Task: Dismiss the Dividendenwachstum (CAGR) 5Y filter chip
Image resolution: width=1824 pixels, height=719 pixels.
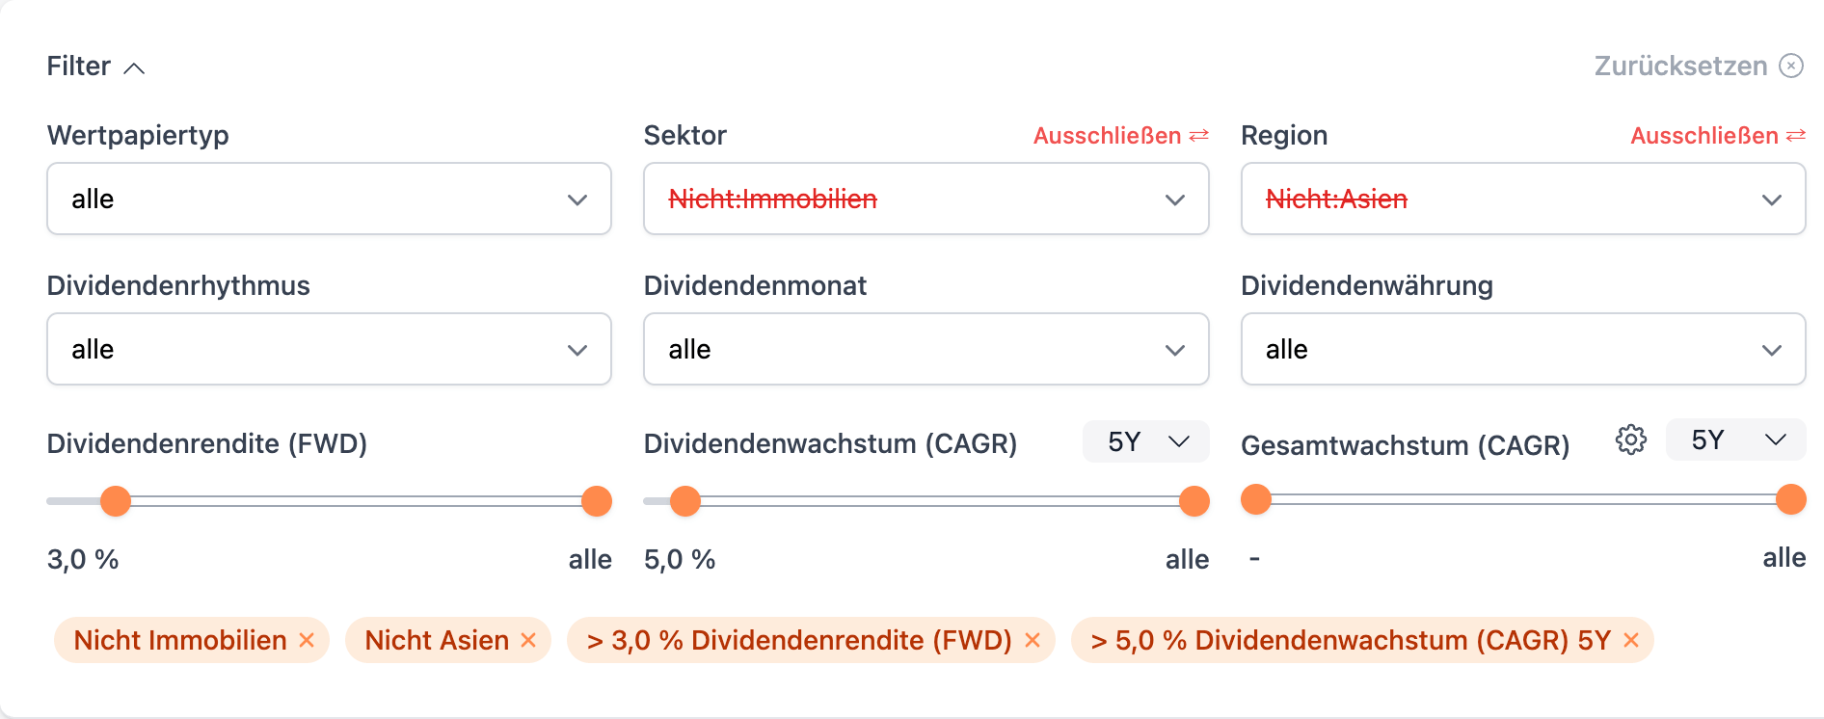Action: click(x=1629, y=639)
